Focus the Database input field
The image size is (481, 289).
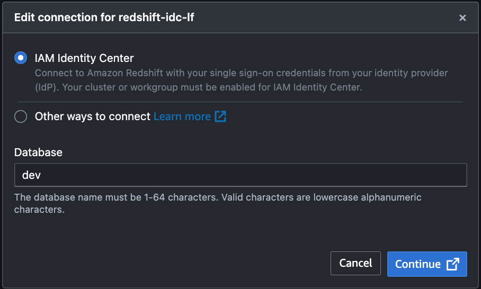(240, 175)
